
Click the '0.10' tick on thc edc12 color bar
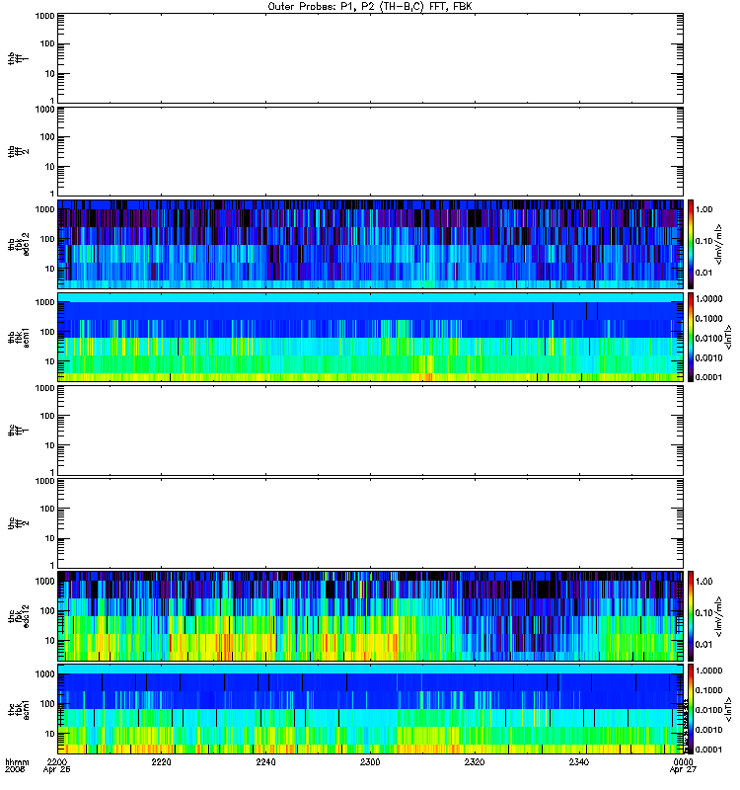coord(703,612)
